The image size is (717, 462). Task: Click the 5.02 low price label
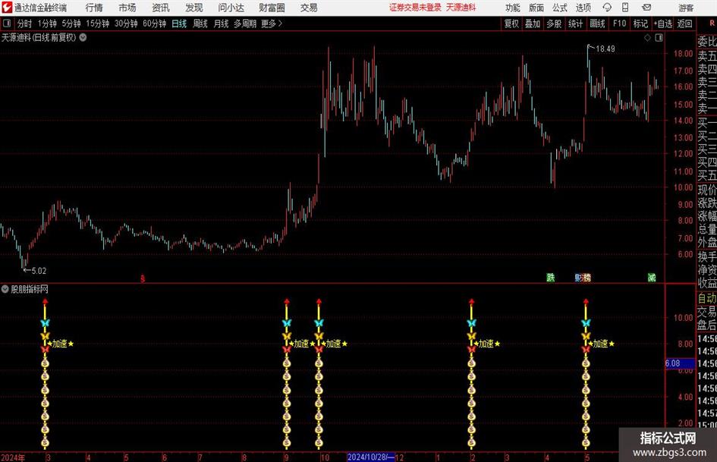(39, 271)
